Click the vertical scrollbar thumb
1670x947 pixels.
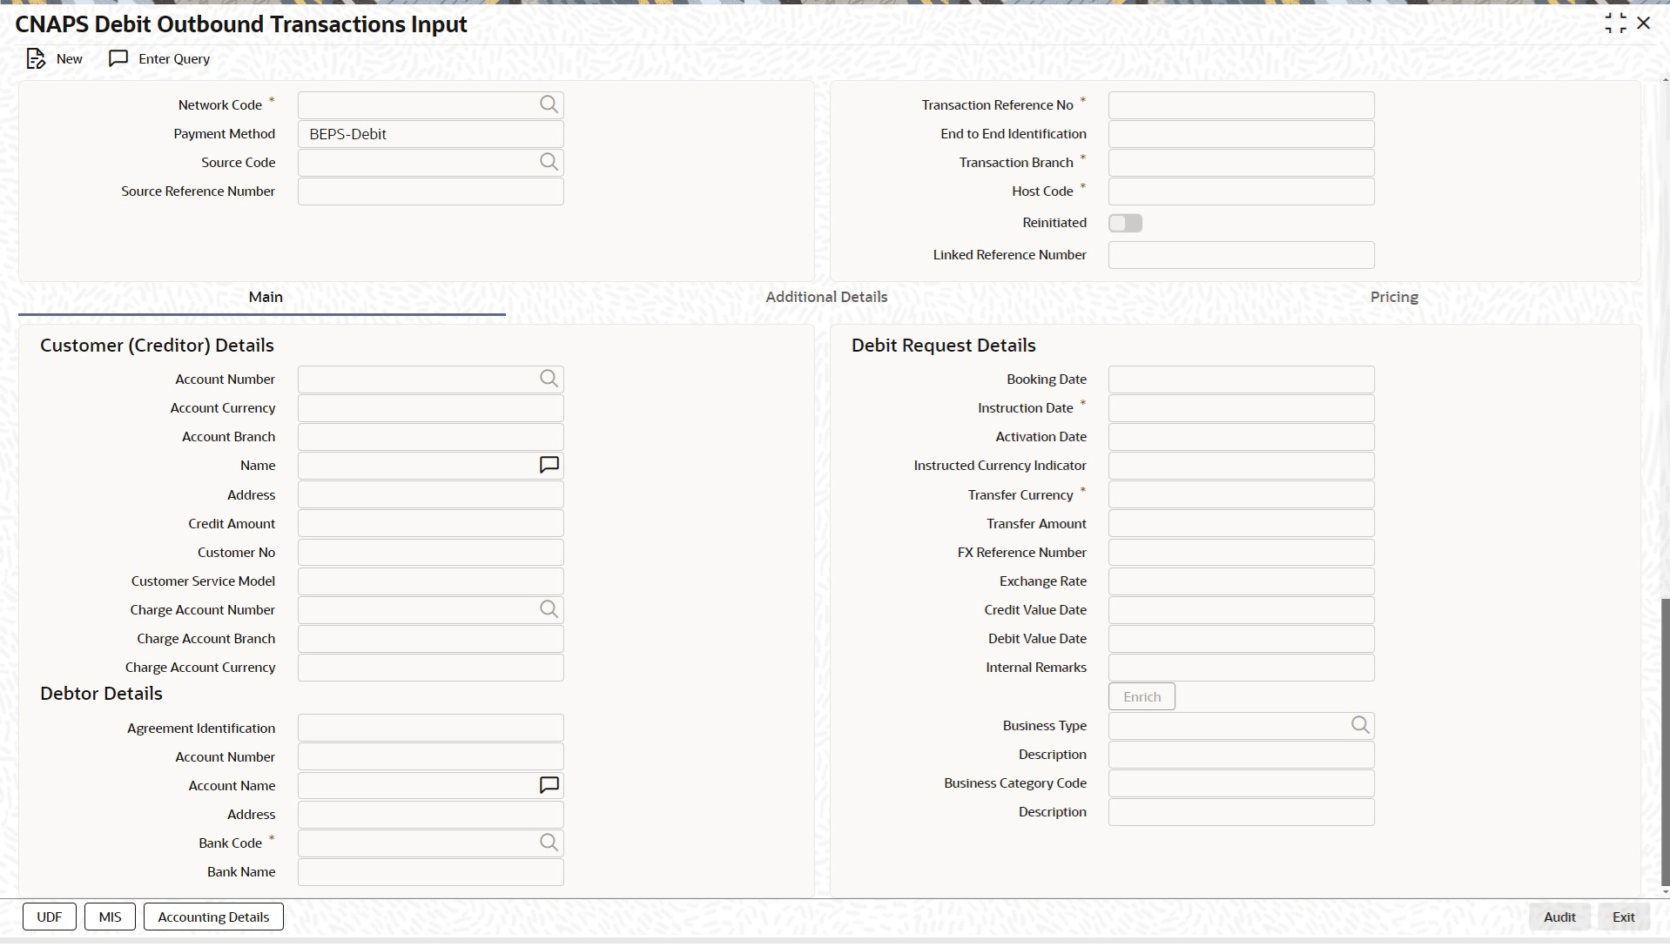[1665, 742]
